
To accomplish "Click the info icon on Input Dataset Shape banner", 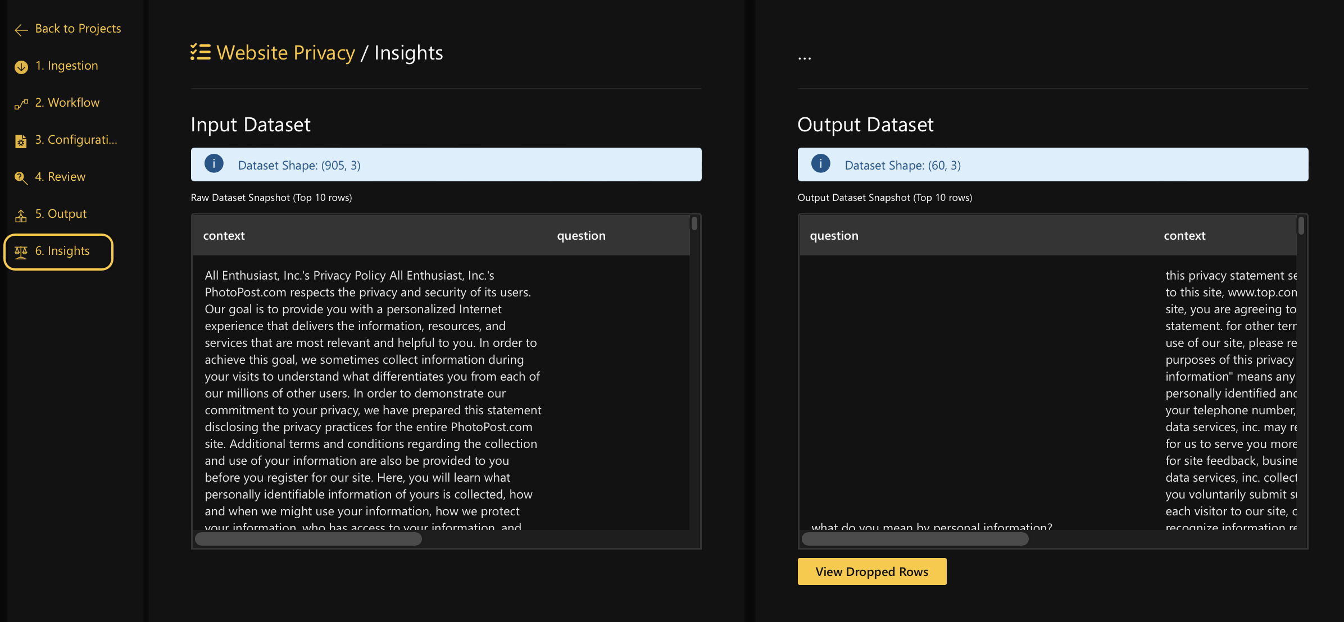I will [x=214, y=164].
